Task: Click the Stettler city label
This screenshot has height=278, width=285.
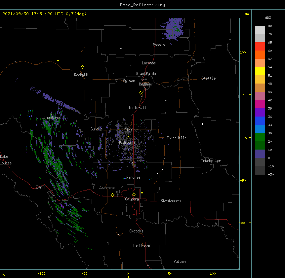Action: [210, 78]
